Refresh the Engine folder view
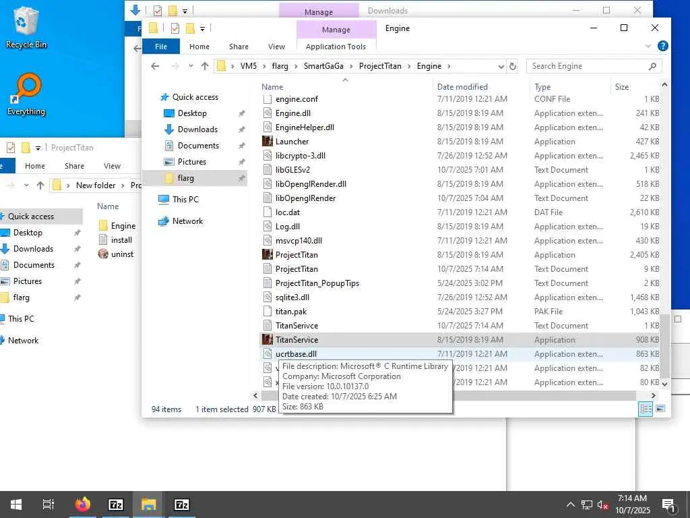The height and width of the screenshot is (518, 690). [513, 66]
